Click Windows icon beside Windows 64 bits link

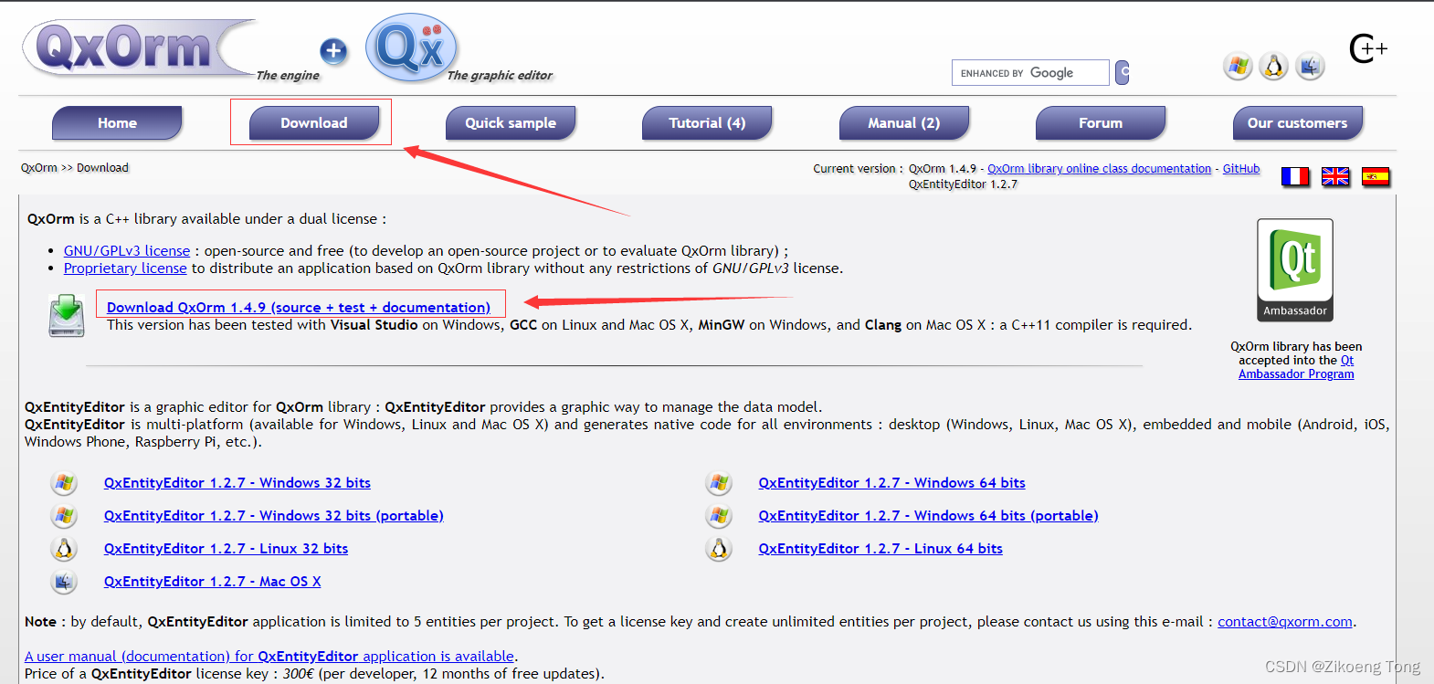[719, 482]
